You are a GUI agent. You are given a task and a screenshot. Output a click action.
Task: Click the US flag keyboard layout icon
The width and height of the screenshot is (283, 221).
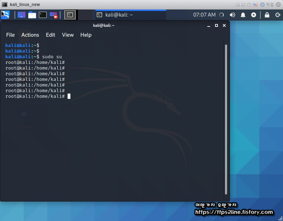coord(255,5)
